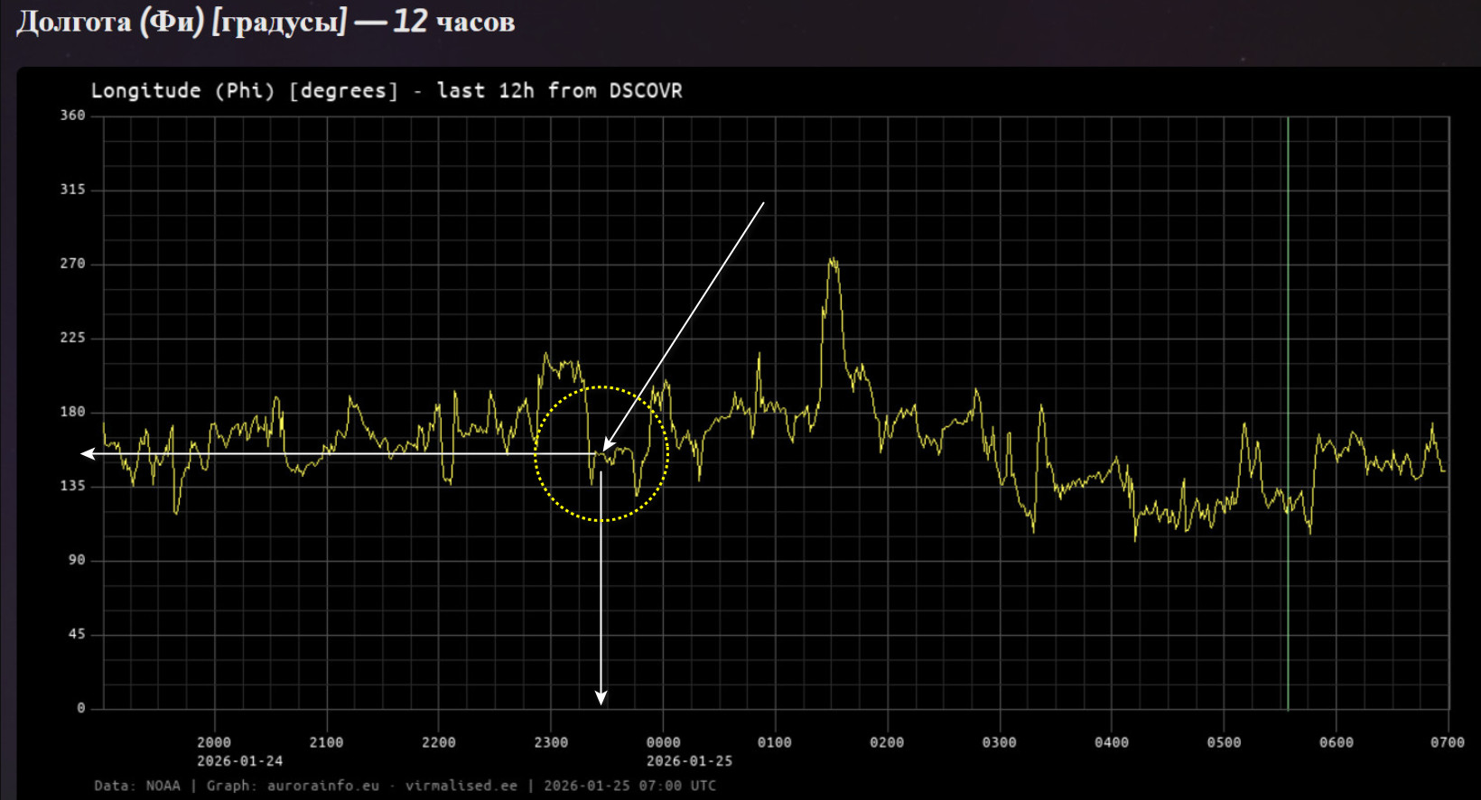Click the 2300 time label on the x-axis
The image size is (1481, 800).
[551, 742]
